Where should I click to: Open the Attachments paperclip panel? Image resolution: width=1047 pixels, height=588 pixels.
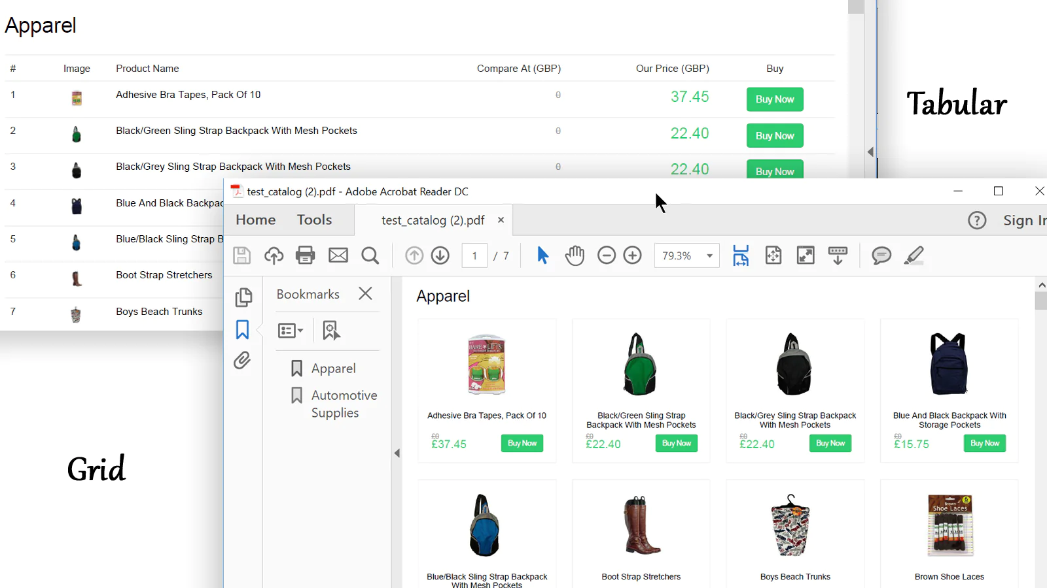[242, 361]
